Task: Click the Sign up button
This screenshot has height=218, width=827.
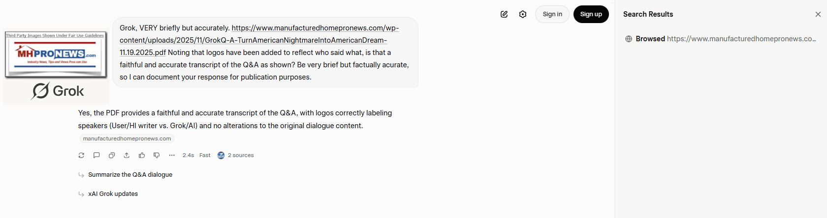Action: 591,14
